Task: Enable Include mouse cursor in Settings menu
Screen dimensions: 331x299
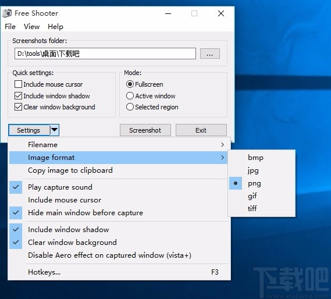Action: [x=118, y=200]
